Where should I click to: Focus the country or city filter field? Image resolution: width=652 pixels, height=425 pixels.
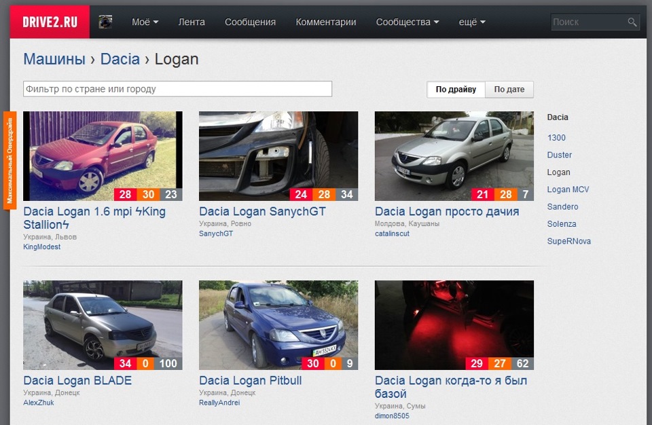177,89
